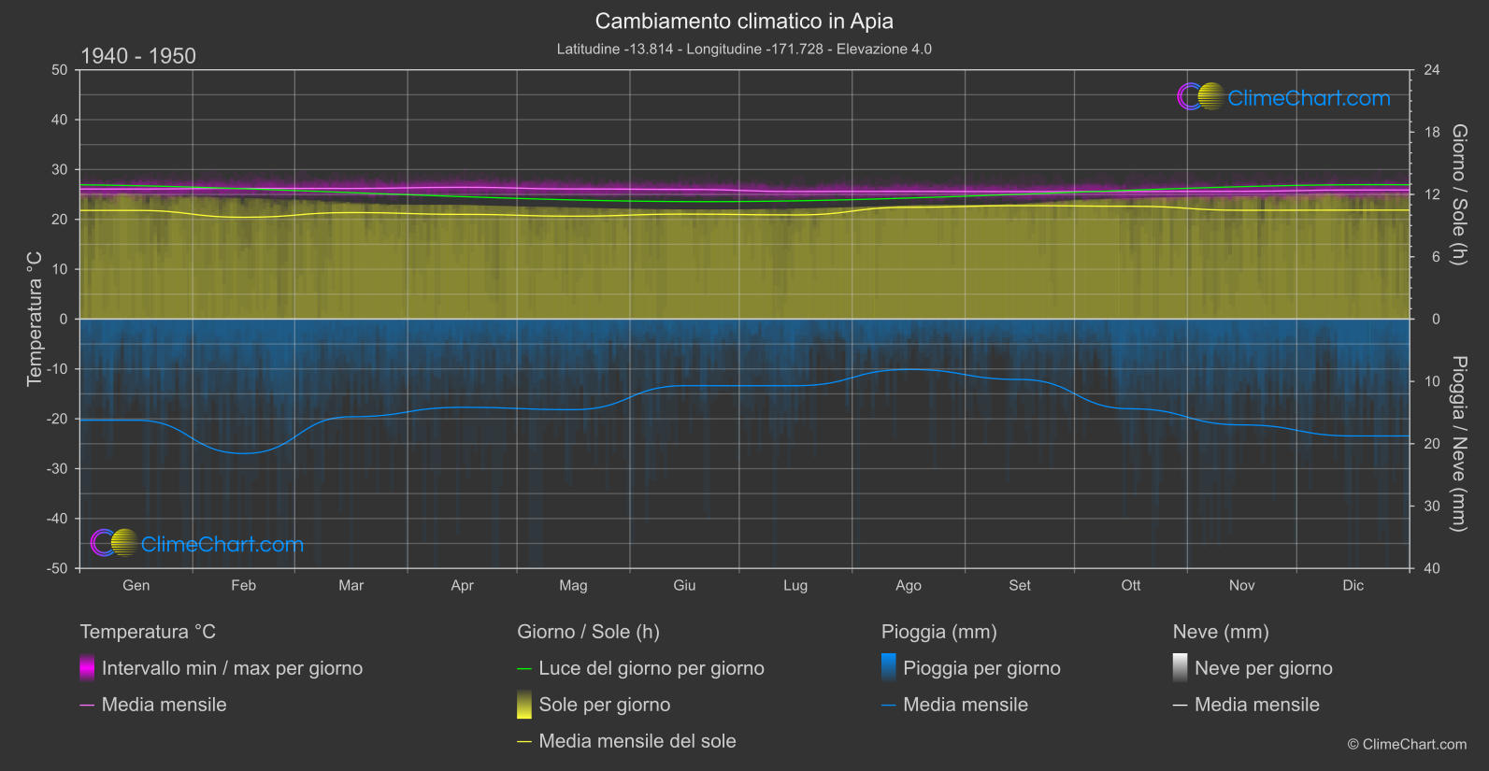Click the 1940 - 1950 period label

(138, 56)
